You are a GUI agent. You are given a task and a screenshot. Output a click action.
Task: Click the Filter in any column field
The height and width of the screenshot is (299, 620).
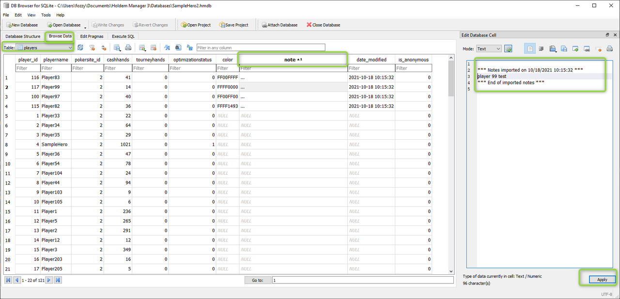[261, 47]
